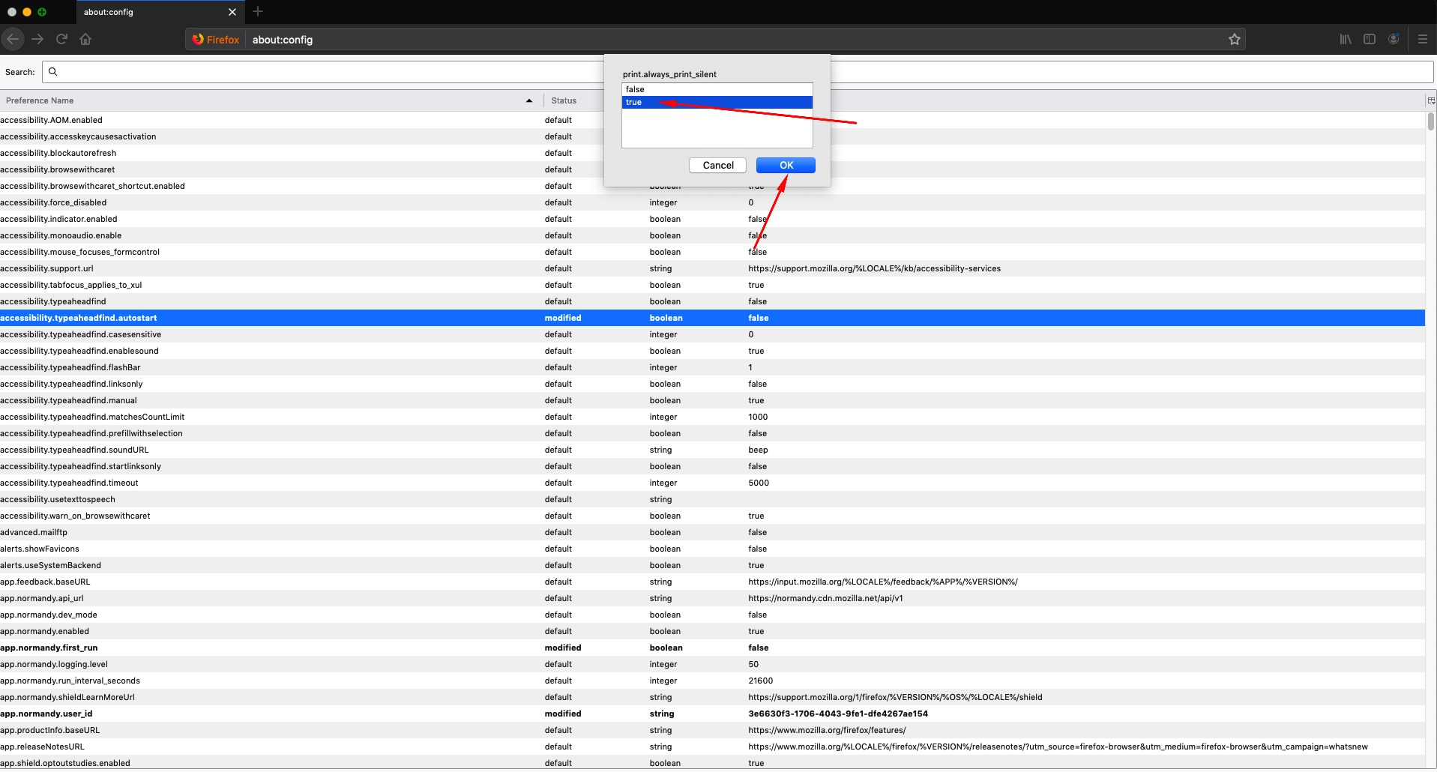Open the Firefox account icon

click(x=1394, y=39)
